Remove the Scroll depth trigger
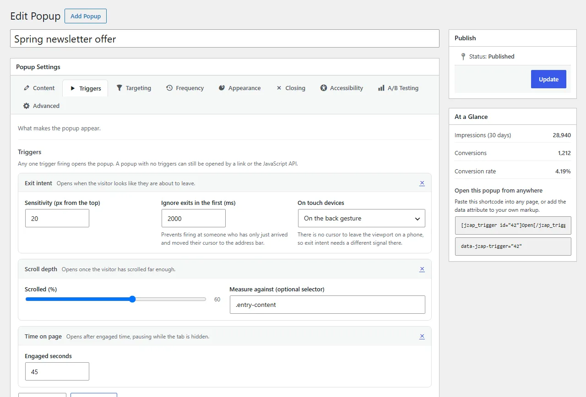 (x=422, y=269)
